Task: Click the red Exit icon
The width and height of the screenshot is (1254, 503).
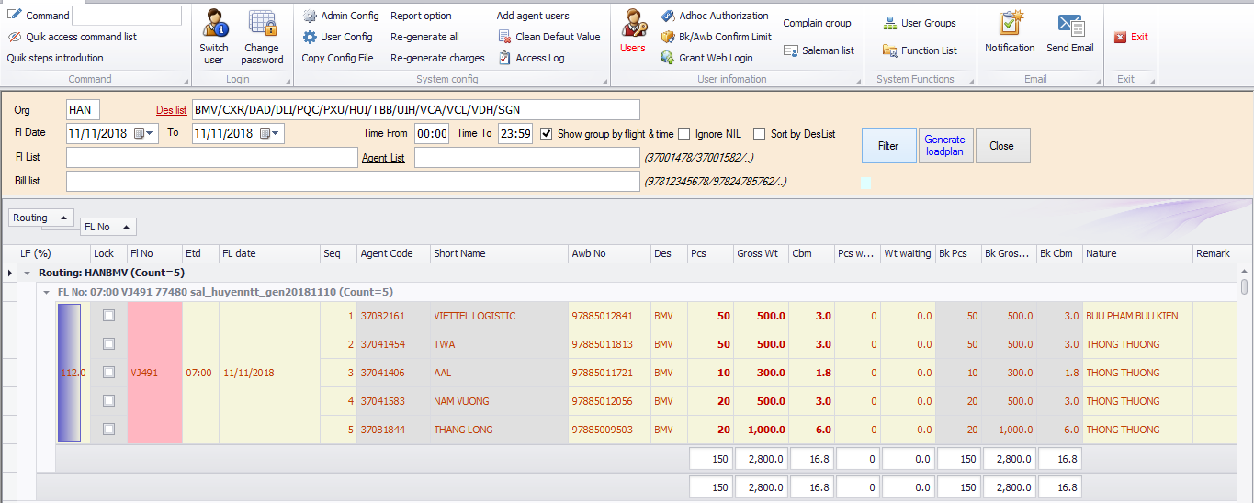Action: (x=1121, y=38)
